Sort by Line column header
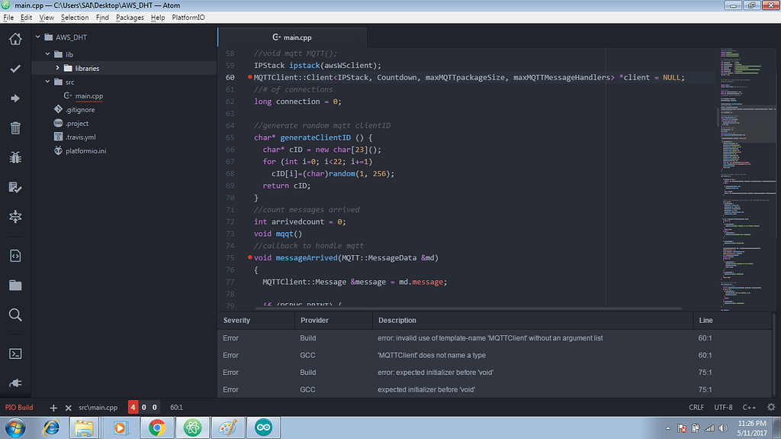The width and height of the screenshot is (781, 439). click(732, 320)
